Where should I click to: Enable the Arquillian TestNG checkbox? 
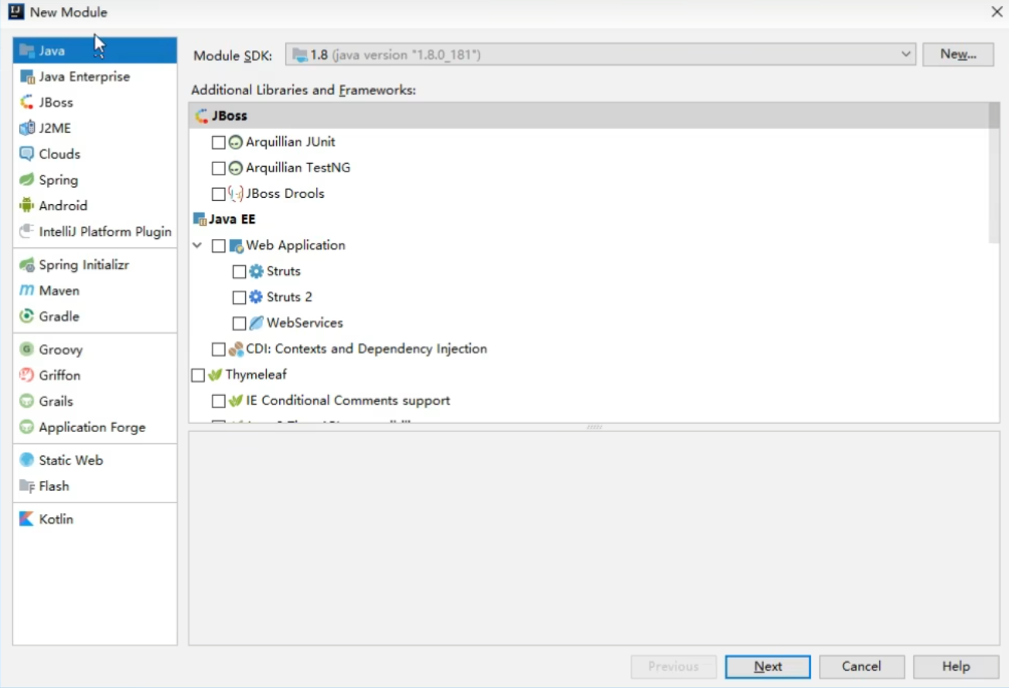coord(219,169)
